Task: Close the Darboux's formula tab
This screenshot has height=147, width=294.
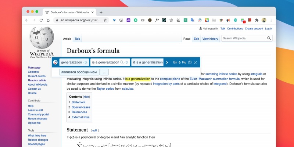Action: tap(93, 12)
